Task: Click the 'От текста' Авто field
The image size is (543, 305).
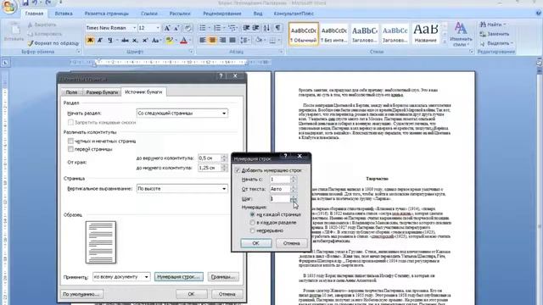Action: point(280,189)
